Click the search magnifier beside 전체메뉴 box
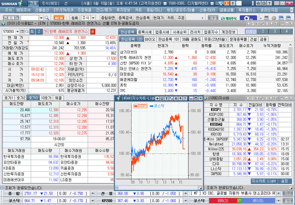The image size is (295, 205). 47,18
